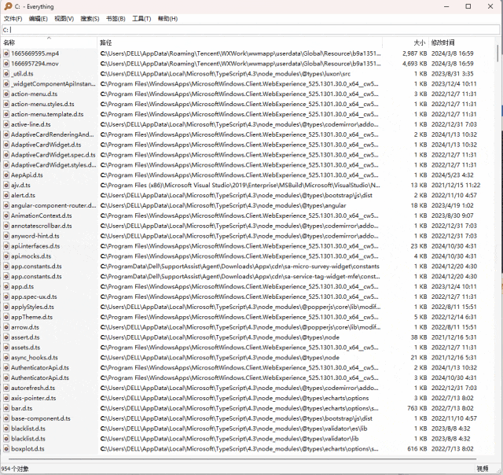The image size is (503, 475).
Task: Open the 搜索(S) menu
Action: click(x=90, y=19)
